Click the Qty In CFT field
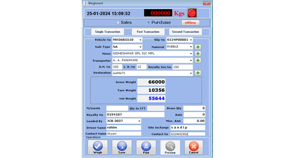The width and height of the screenshot is (294, 158). [156, 108]
